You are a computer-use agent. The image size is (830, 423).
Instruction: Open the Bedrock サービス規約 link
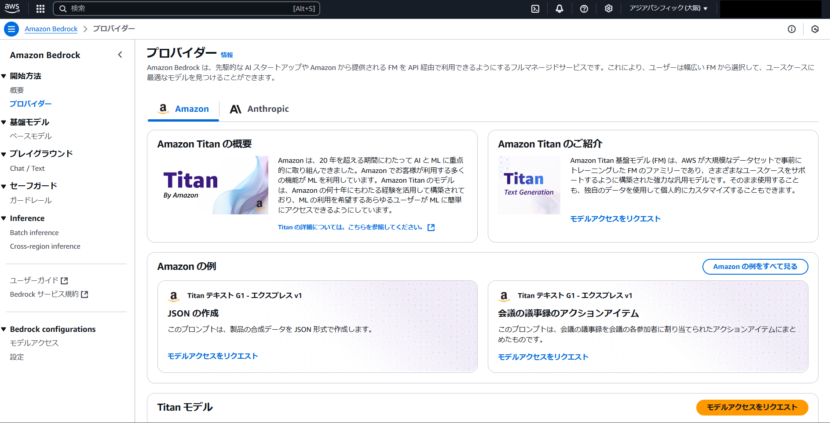(49, 294)
